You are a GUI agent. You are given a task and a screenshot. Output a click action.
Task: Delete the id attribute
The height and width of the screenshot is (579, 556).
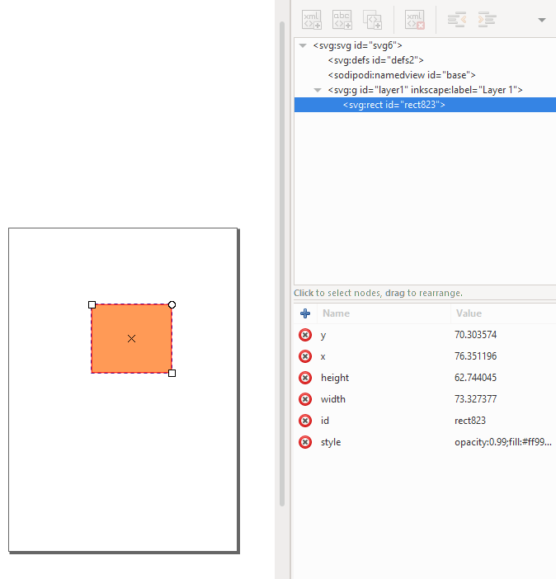click(305, 421)
